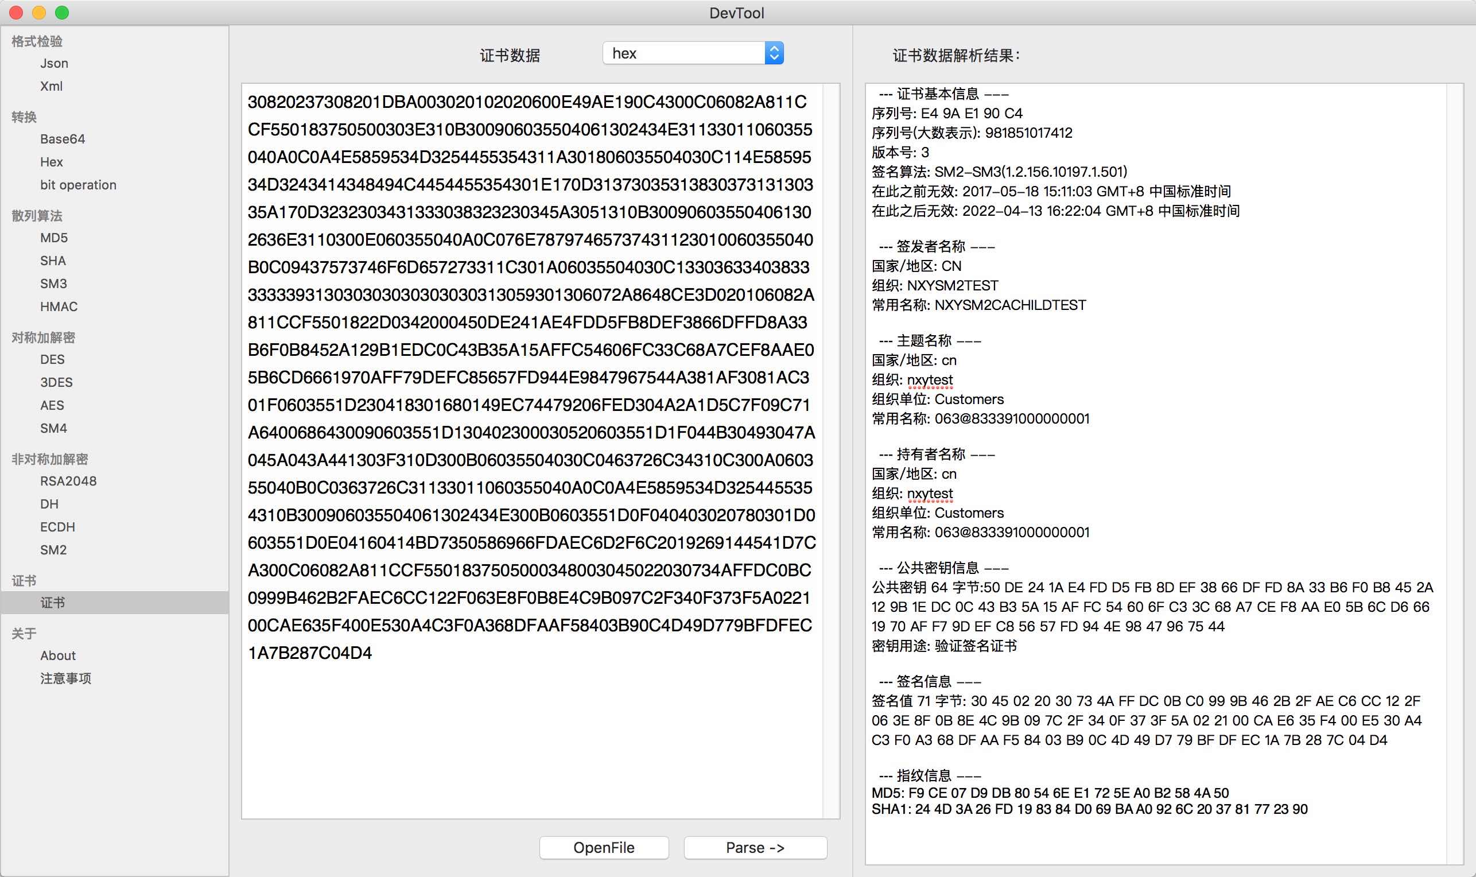This screenshot has width=1476, height=877.
Task: Open the MD5 hash tool
Action: tap(54, 238)
